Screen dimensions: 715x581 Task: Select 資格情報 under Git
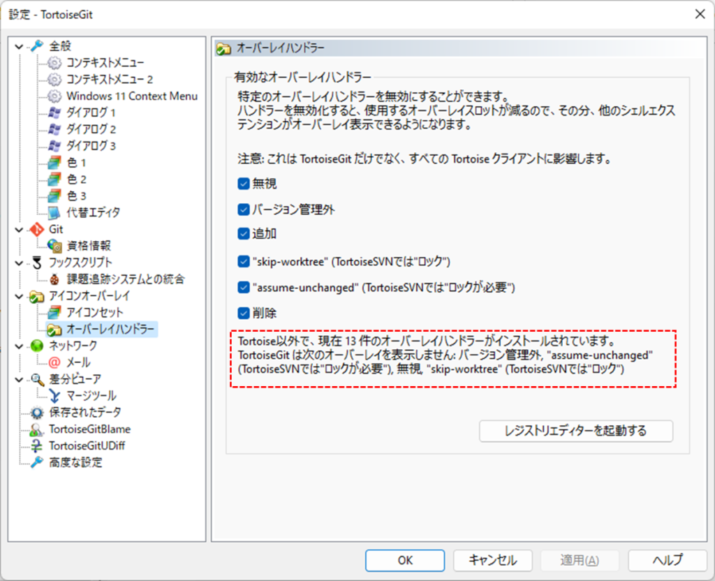click(x=89, y=246)
